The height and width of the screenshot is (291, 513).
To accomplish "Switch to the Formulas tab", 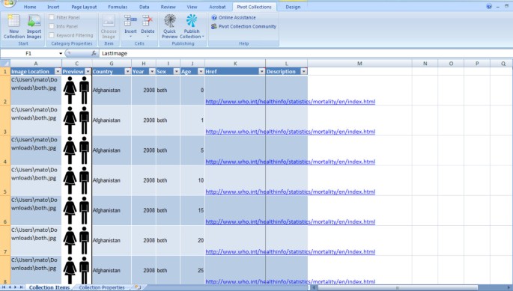I will [118, 7].
